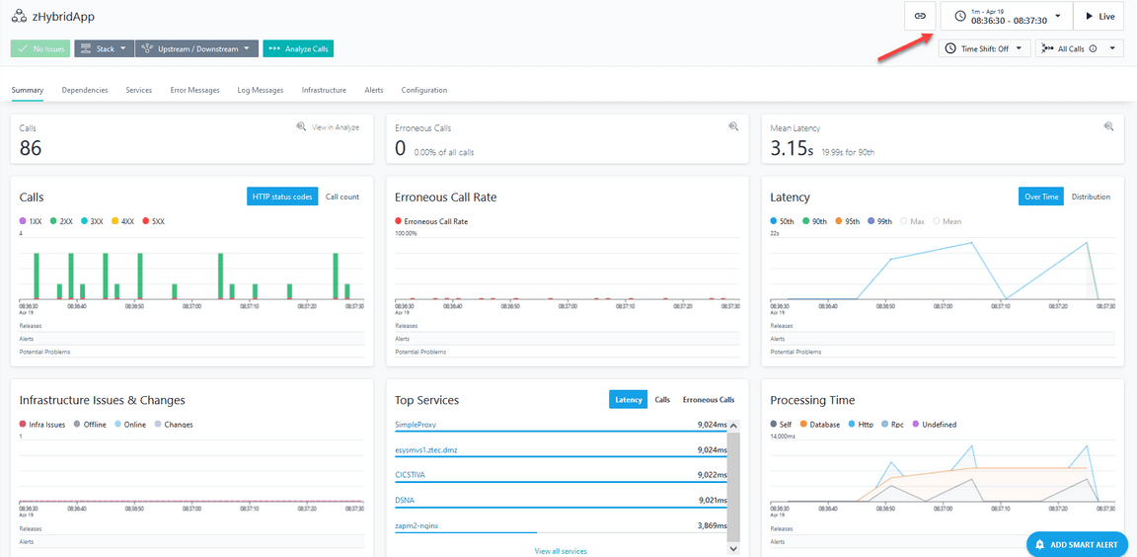1137x557 pixels.
Task: Click the info icon beside All Calls
Action: pyautogui.click(x=1094, y=48)
